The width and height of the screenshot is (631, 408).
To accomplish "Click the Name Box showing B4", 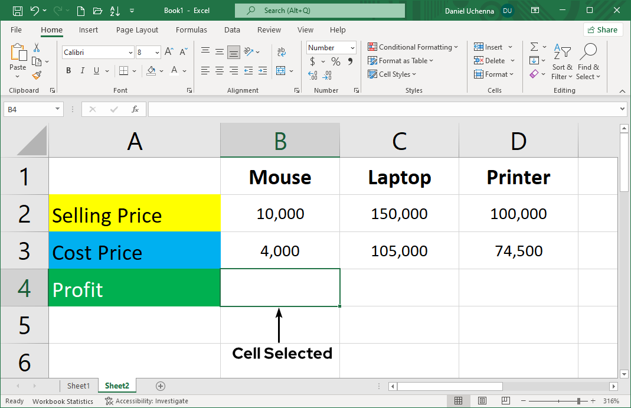I will (x=30, y=109).
